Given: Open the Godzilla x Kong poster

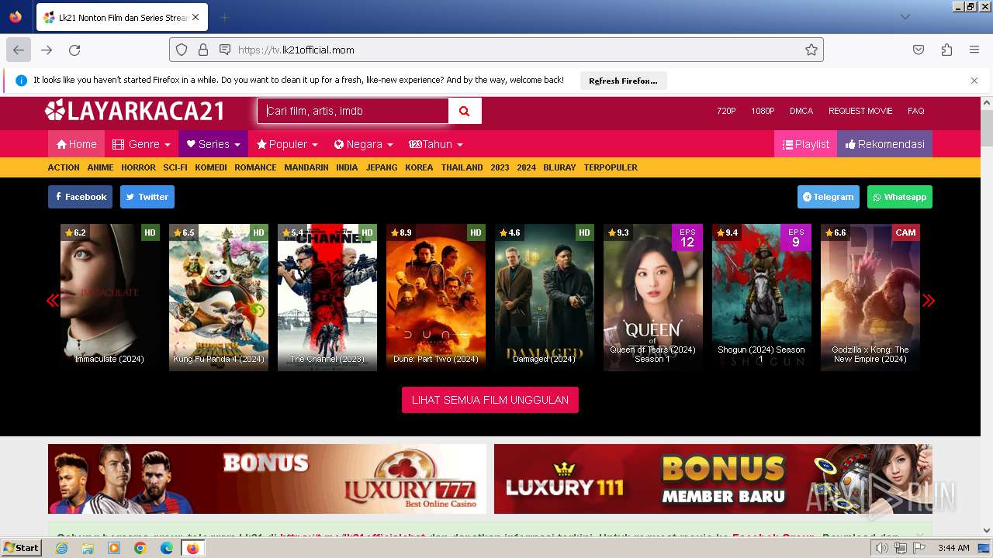Looking at the screenshot, I should coord(870,298).
